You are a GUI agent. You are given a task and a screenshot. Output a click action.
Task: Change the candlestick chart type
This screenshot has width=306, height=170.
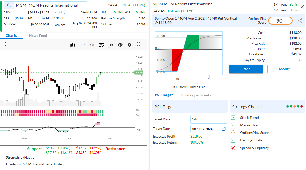pos(73,45)
